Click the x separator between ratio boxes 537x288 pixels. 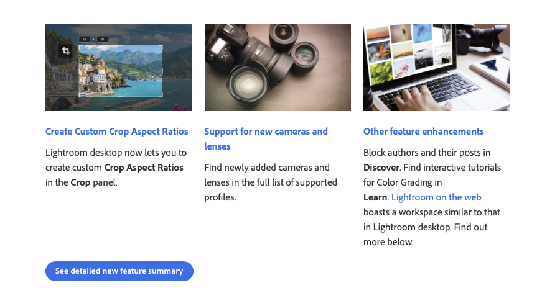click(93, 39)
